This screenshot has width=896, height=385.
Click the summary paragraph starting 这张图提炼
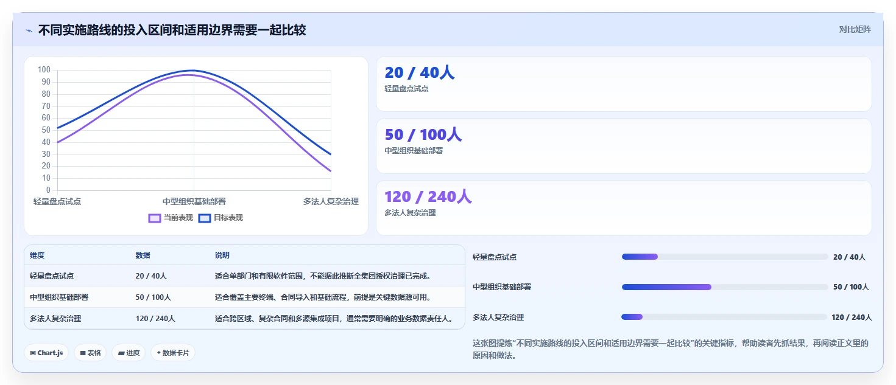671,349
